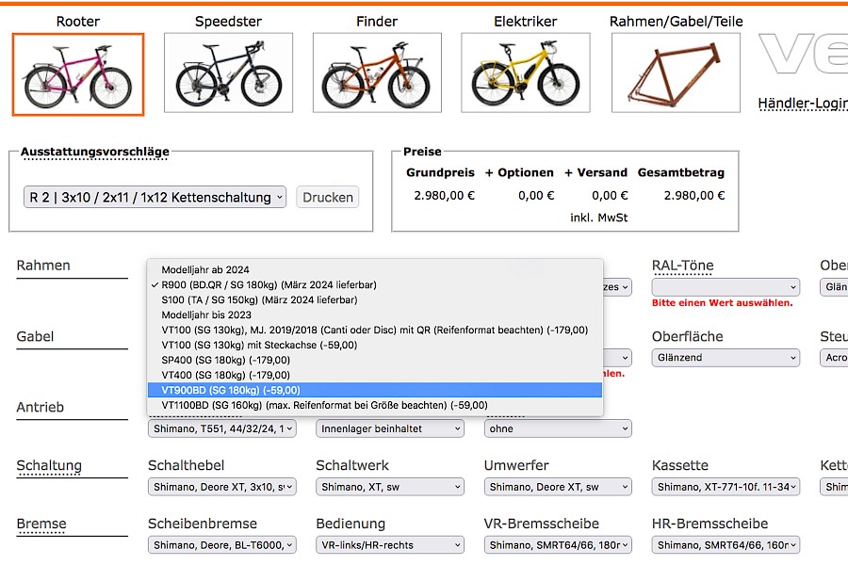The image size is (848, 565).
Task: Choose the Finder bike image
Action: [x=376, y=73]
